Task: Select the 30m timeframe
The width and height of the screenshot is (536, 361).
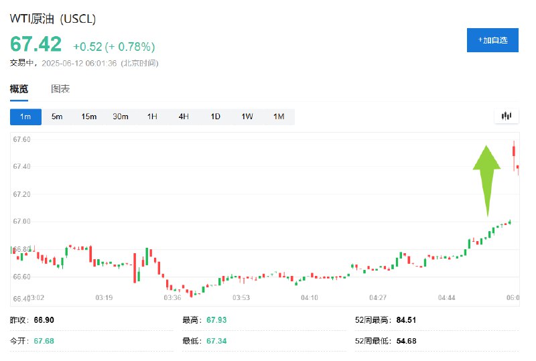Action: (x=121, y=117)
